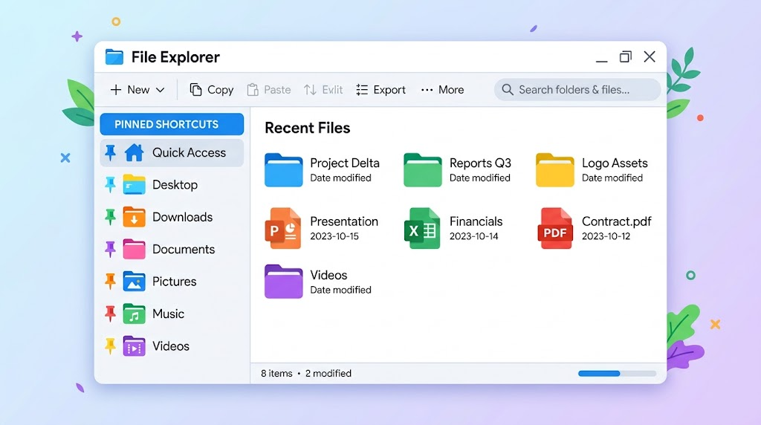Toggle the red pin next to Music

[x=111, y=314]
